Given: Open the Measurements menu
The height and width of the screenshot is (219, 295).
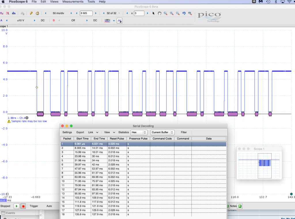Looking at the screenshot, I should coord(73,1).
